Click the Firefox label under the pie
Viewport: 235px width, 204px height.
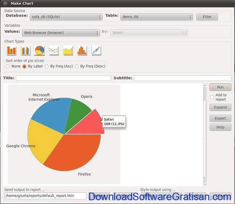pyautogui.click(x=84, y=174)
